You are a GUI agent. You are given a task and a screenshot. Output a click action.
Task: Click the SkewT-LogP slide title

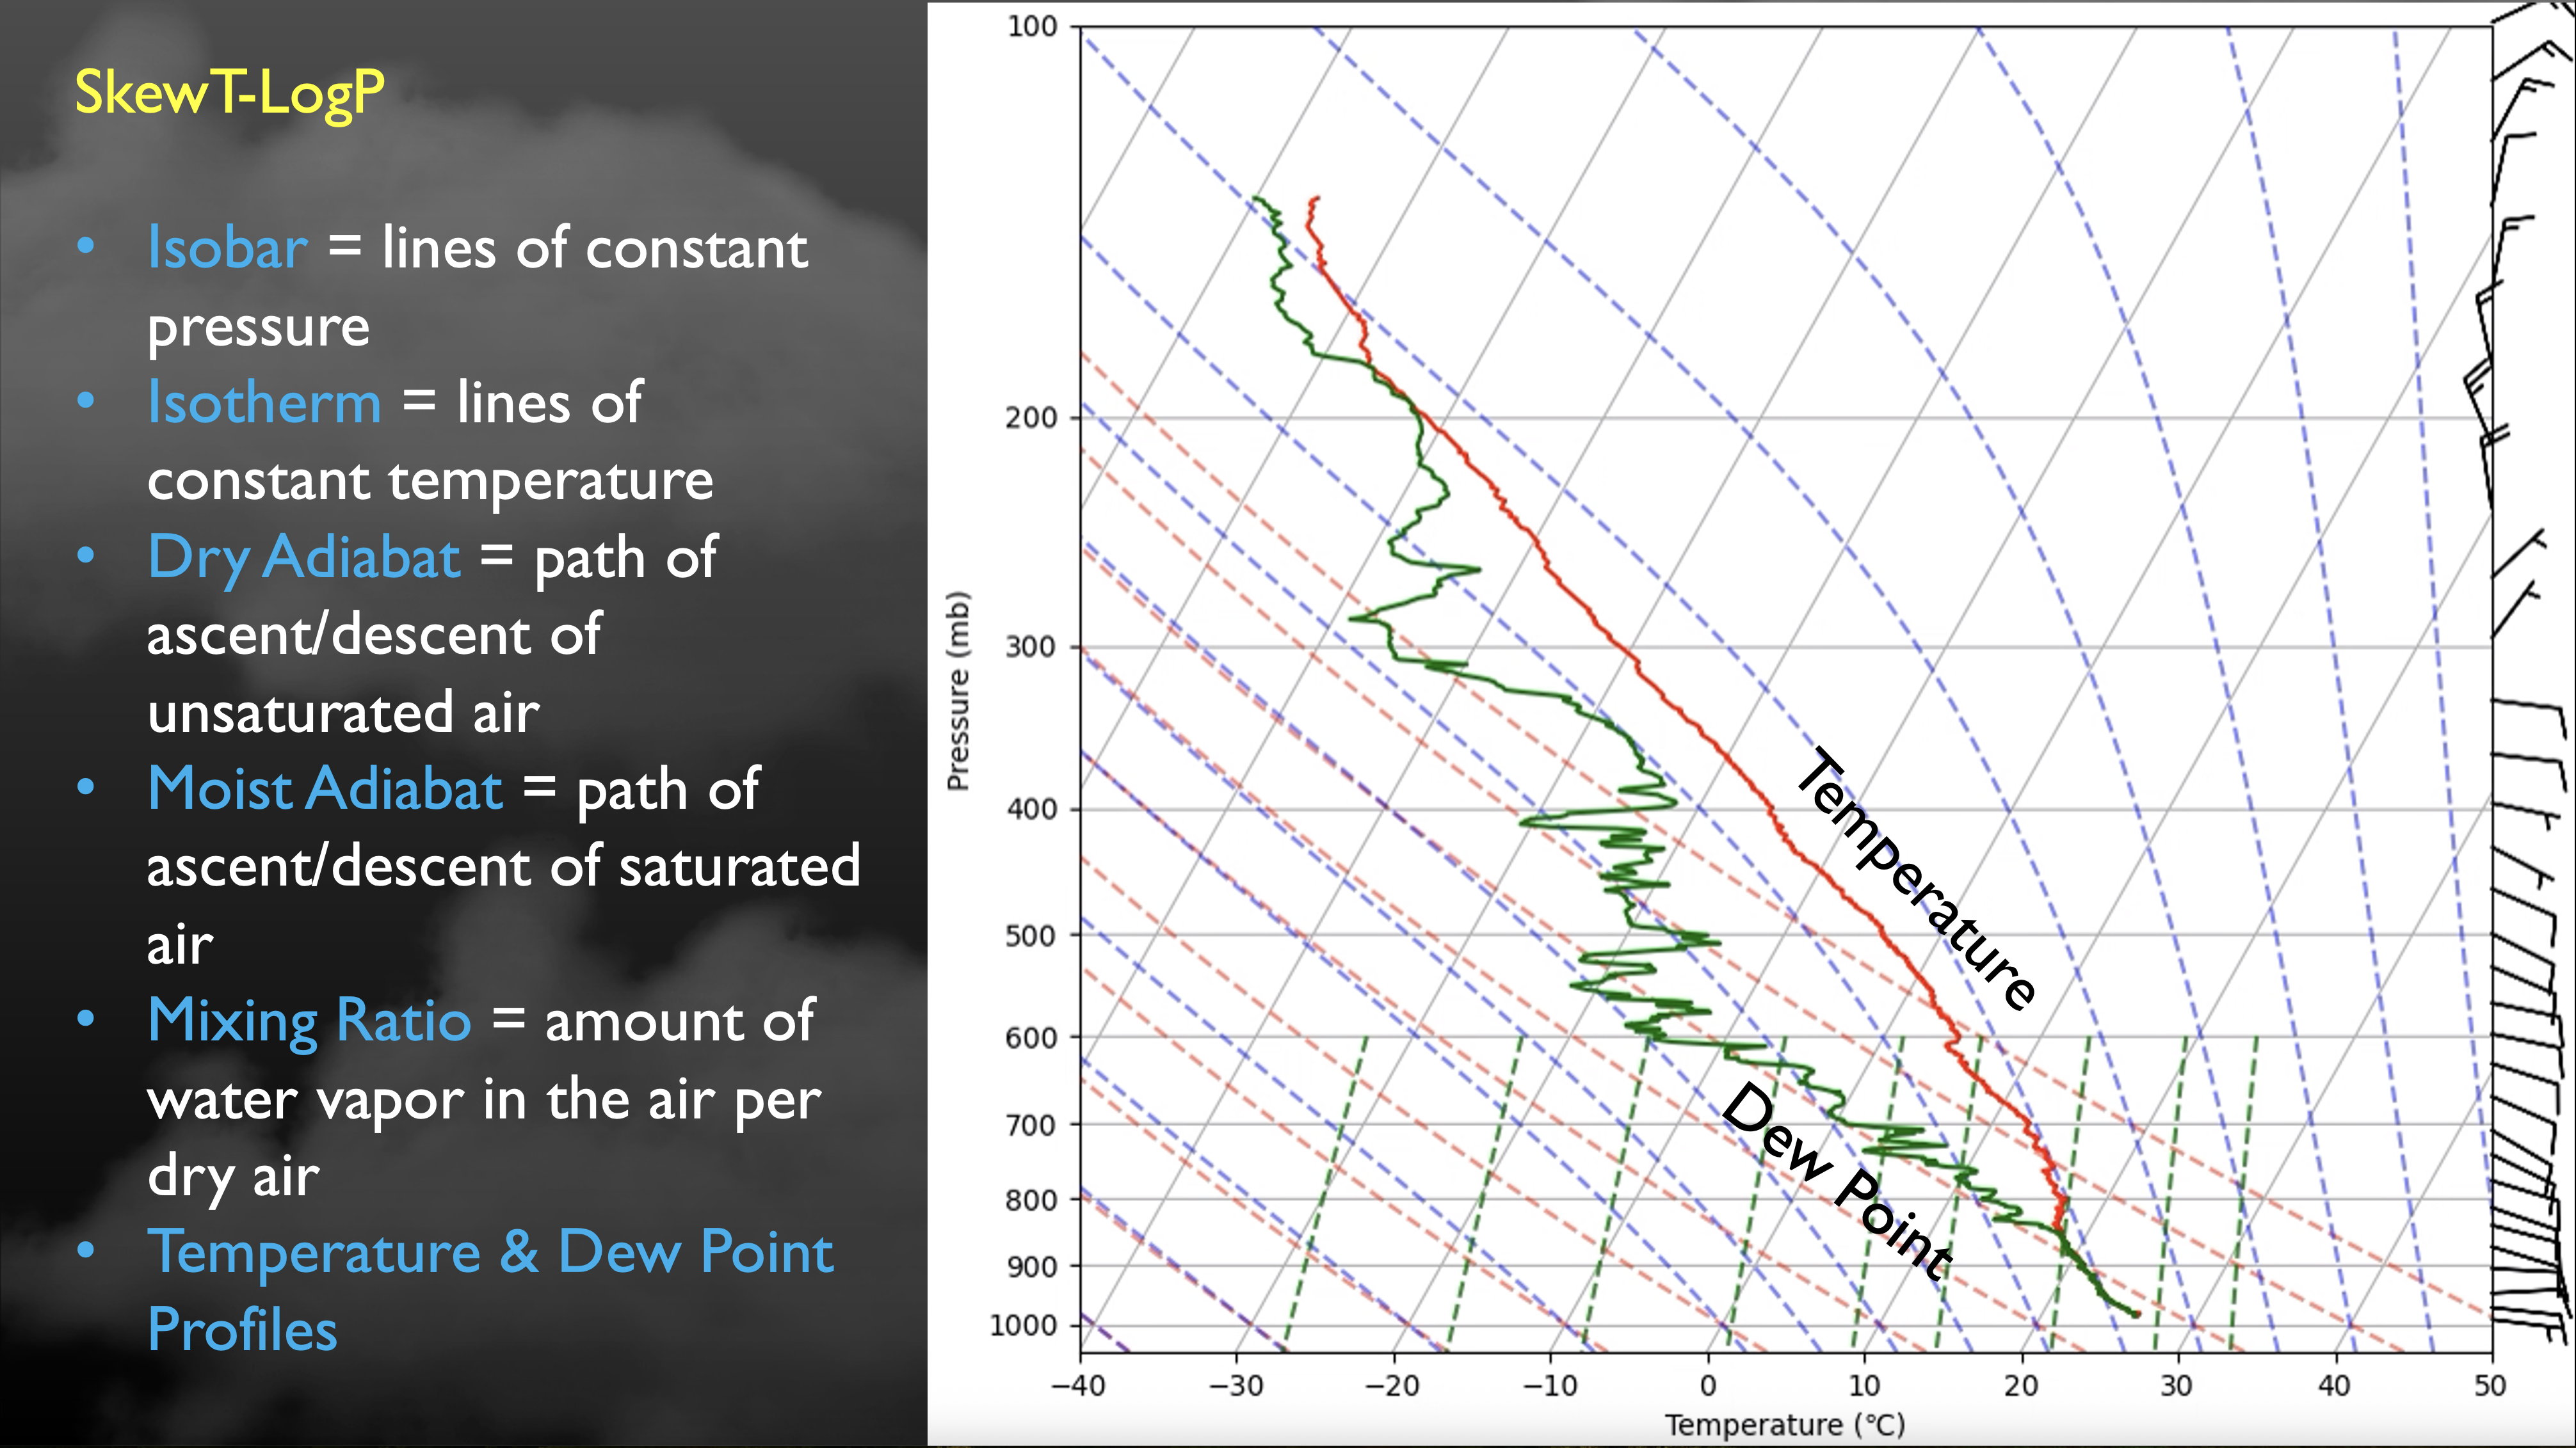click(229, 93)
